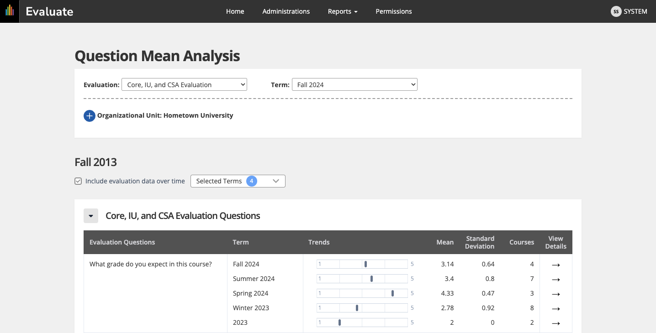Open Administrations page

286,11
